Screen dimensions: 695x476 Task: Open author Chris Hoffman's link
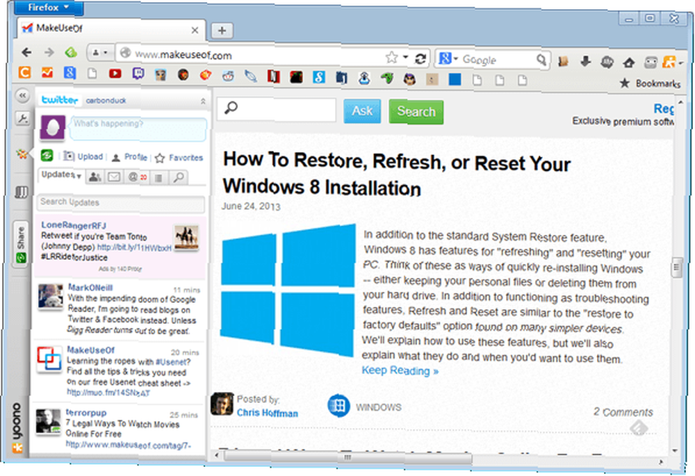tap(268, 413)
